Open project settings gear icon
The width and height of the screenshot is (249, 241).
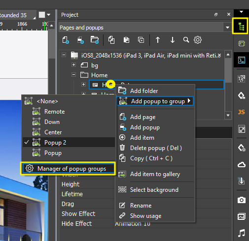pyautogui.click(x=198, y=40)
